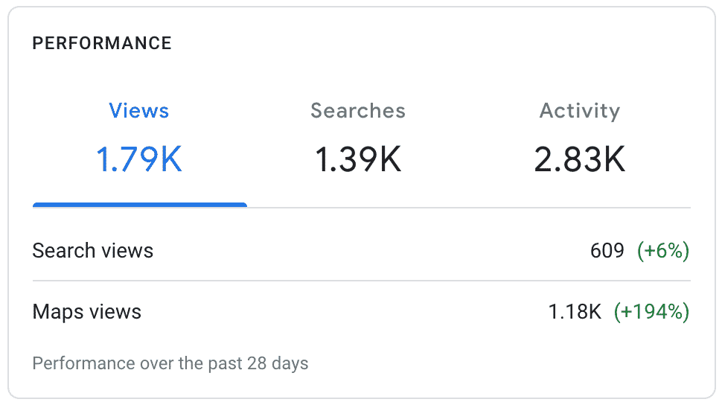The image size is (722, 405).
Task: Click the word 'Activity' in gray
Action: (x=579, y=111)
